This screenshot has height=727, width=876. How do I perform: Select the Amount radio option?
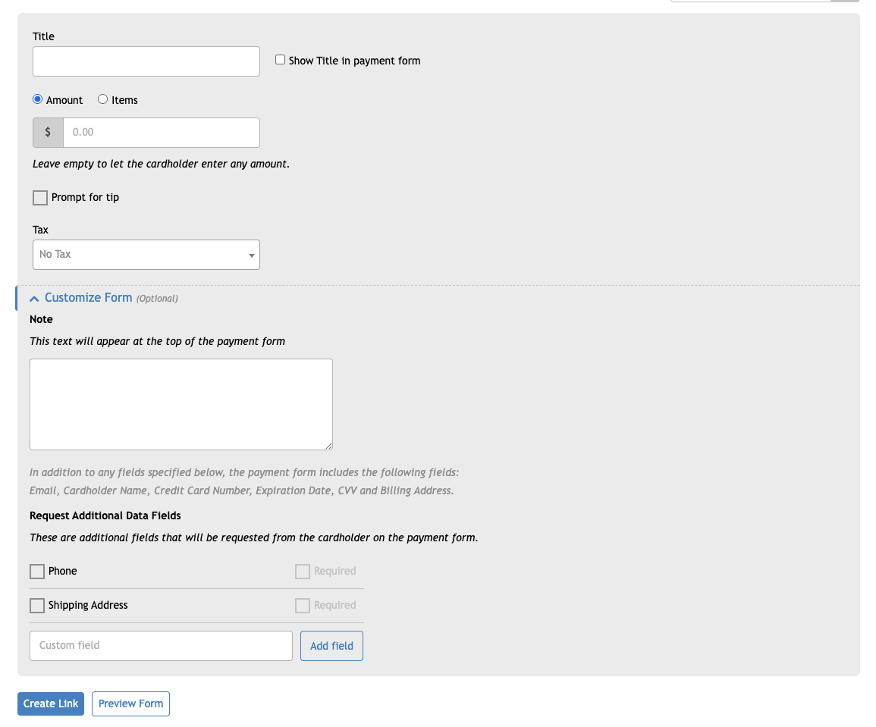tap(37, 99)
